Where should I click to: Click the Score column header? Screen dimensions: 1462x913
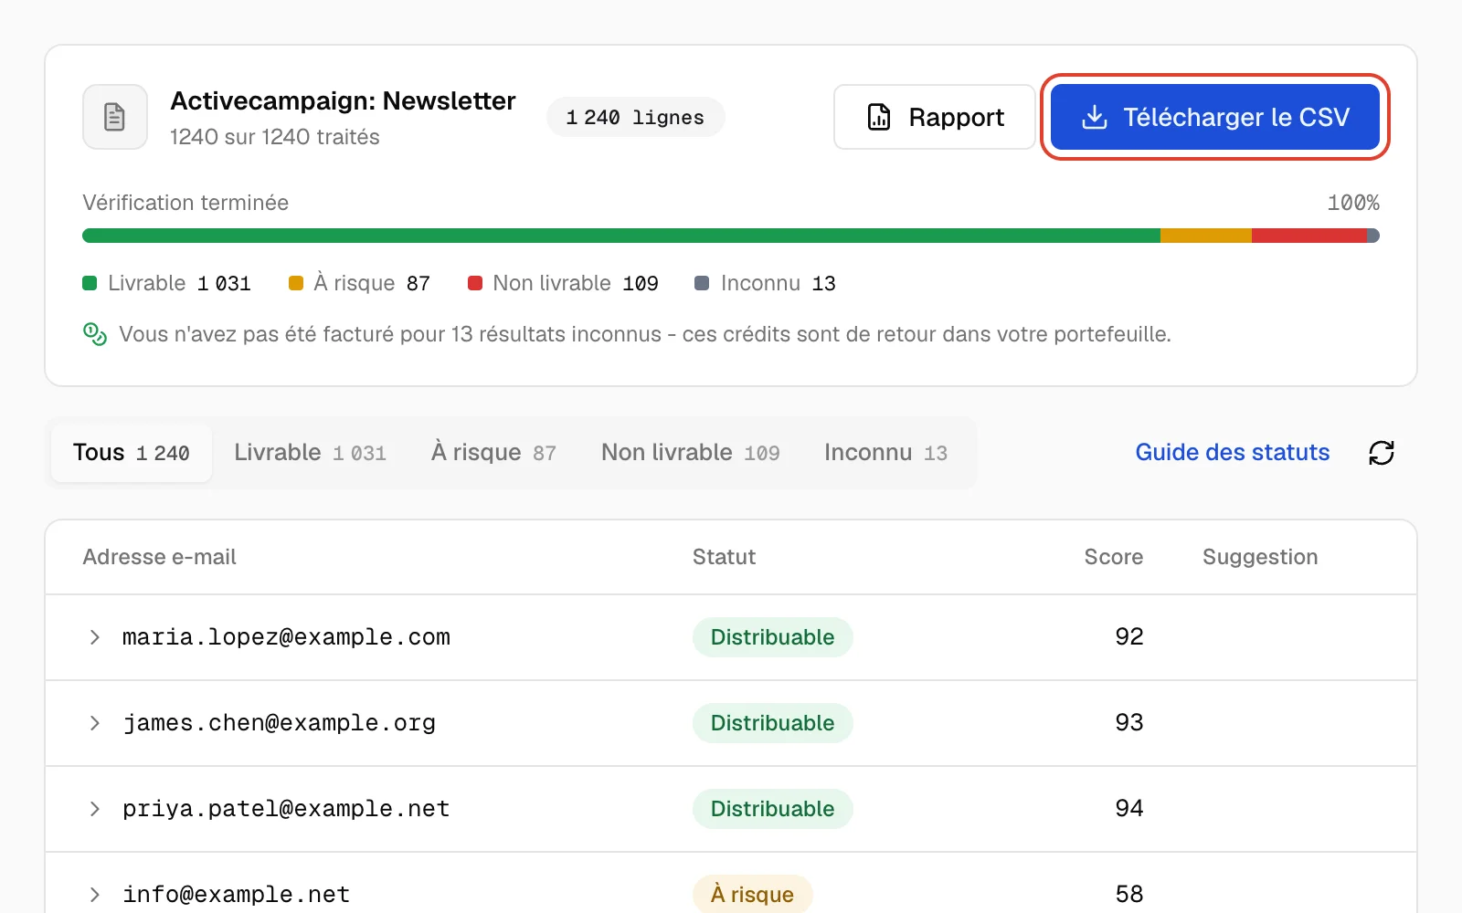click(x=1113, y=557)
